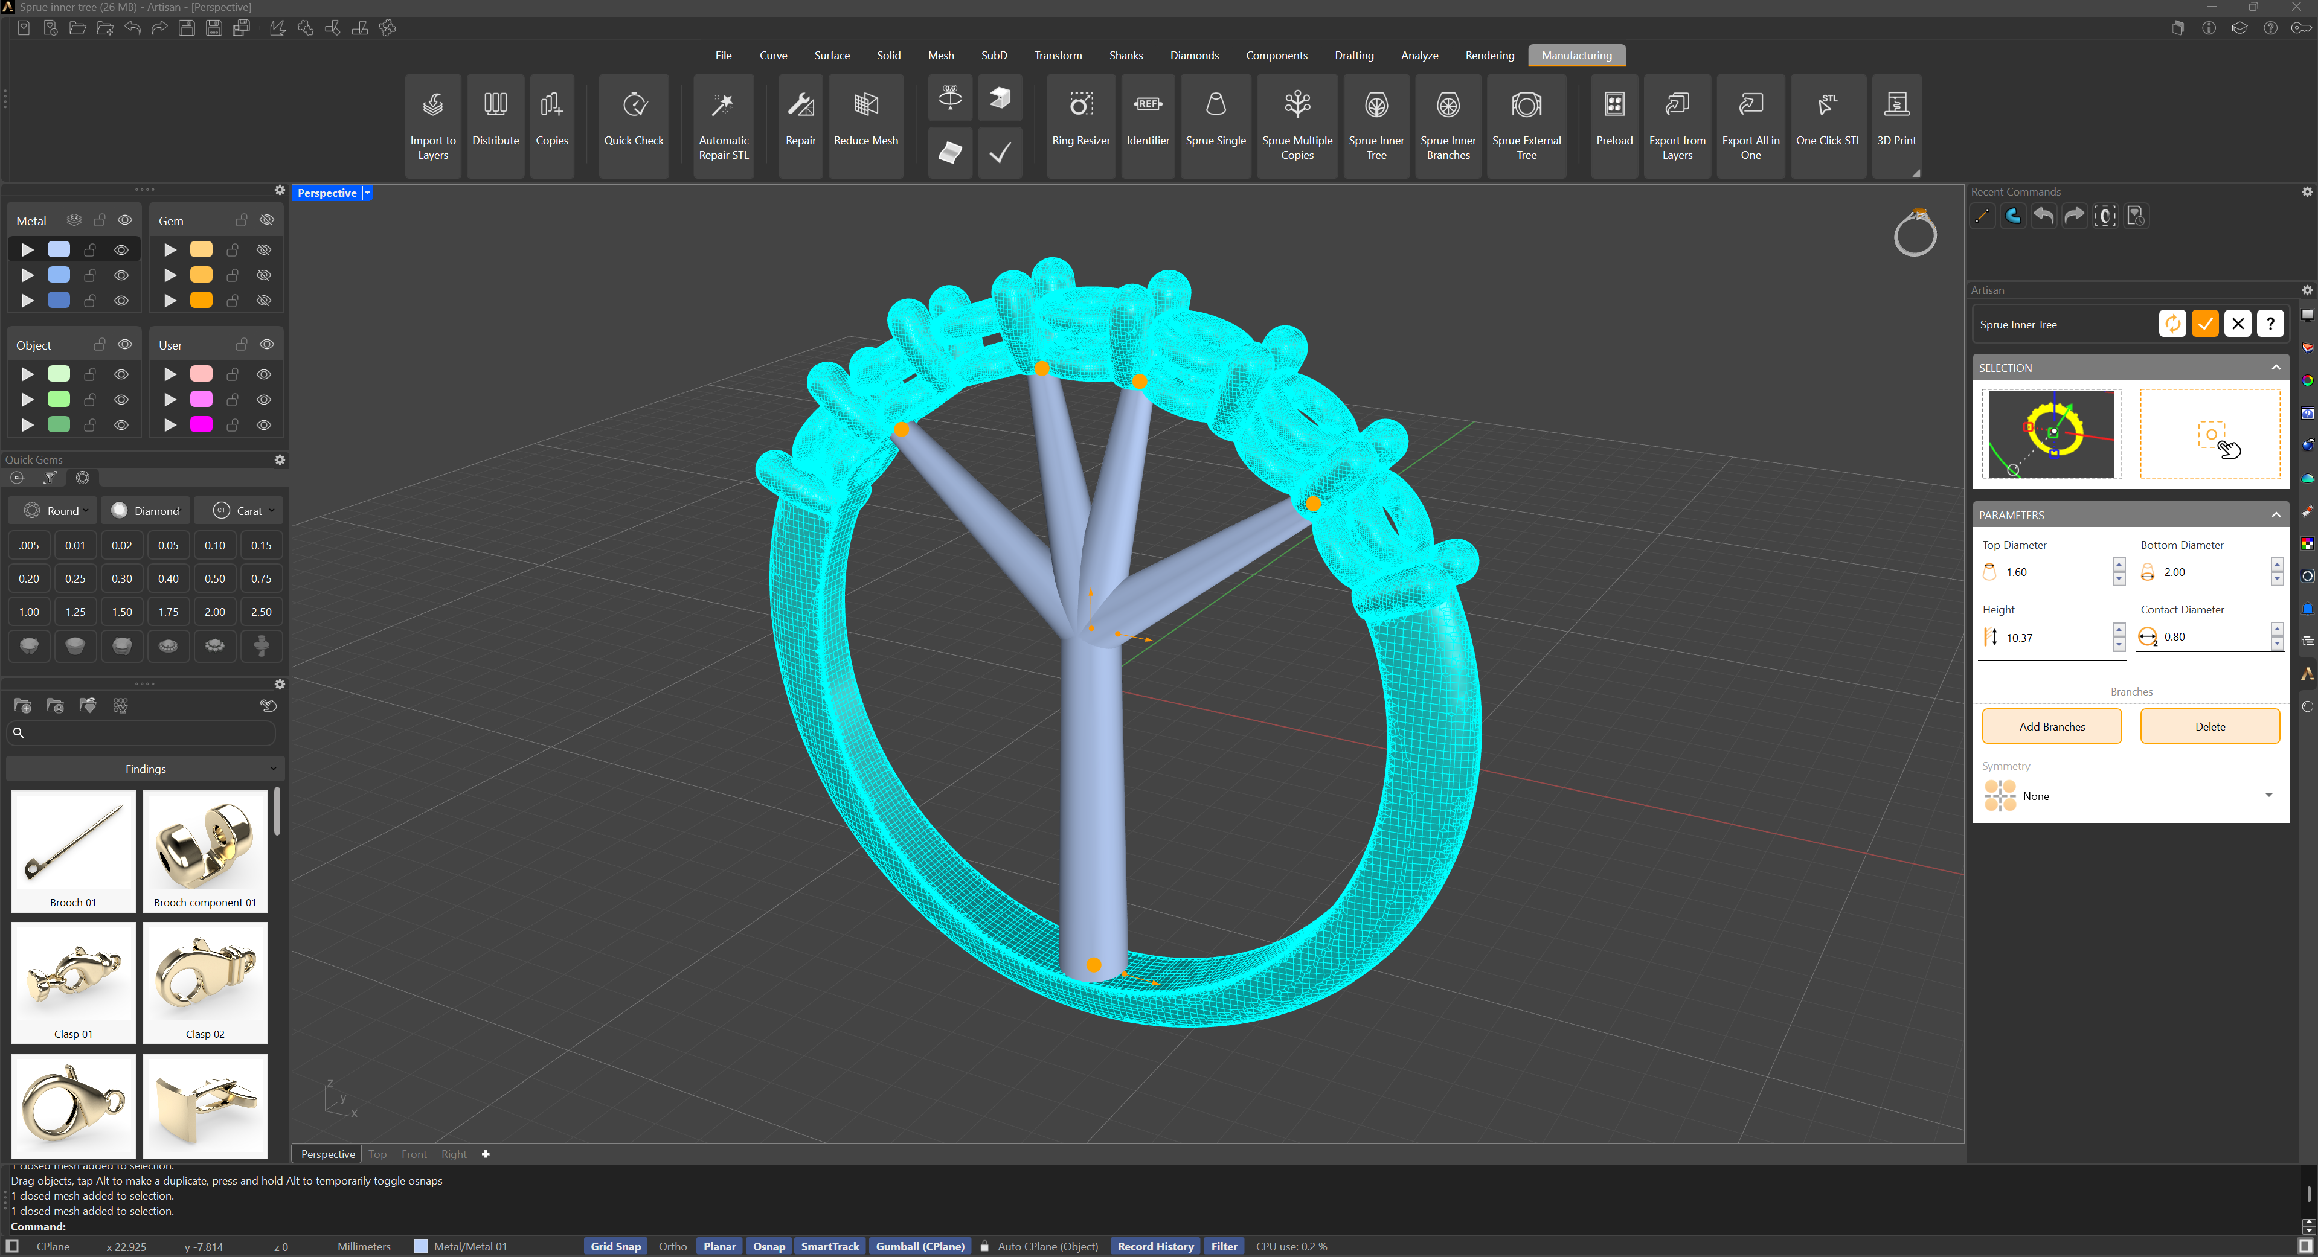Run Export from Layers

1677,126
